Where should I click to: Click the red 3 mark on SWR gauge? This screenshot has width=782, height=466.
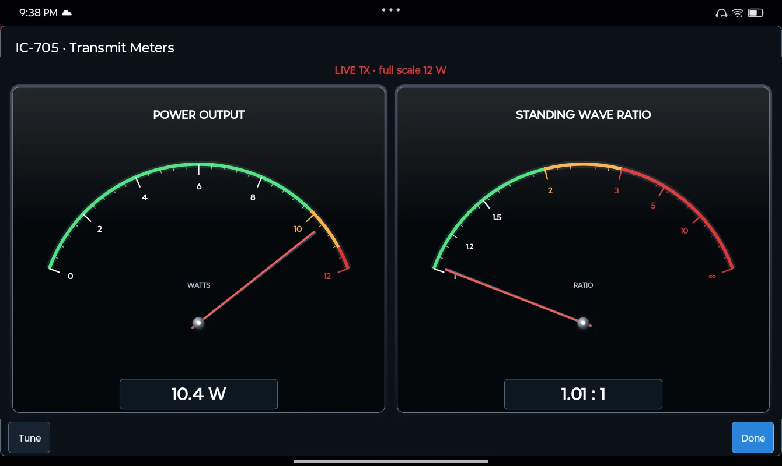tap(616, 190)
